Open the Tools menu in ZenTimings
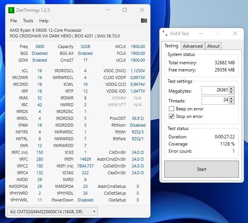Viewport: 248px width, 223px height. [28, 21]
